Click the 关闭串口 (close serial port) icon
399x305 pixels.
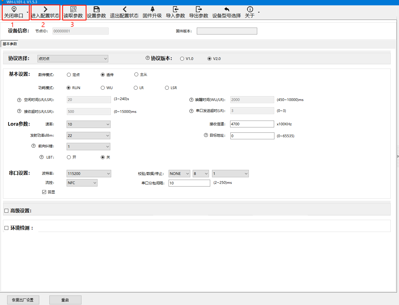click(x=14, y=9)
